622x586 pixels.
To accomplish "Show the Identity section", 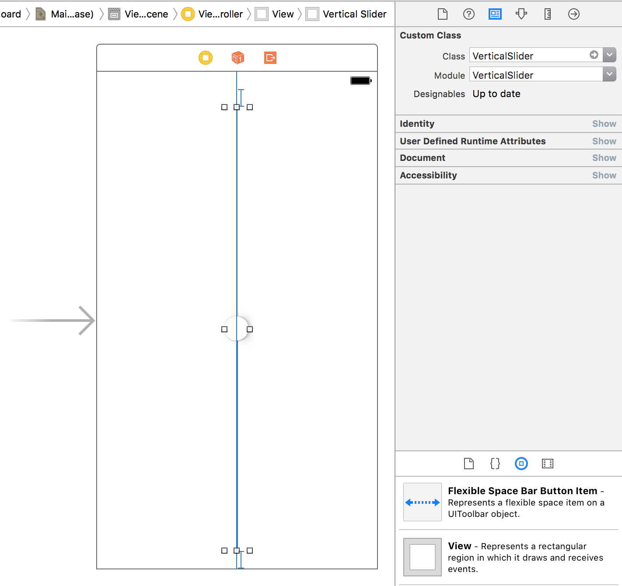I will click(604, 124).
